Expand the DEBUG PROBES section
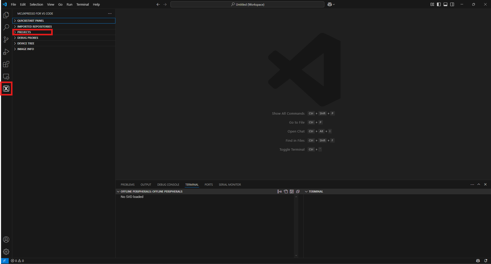 tap(27, 38)
